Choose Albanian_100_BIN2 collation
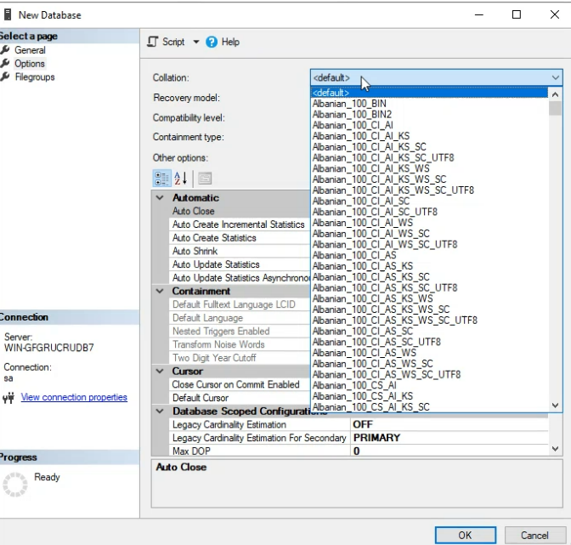This screenshot has height=545, width=571. [x=429, y=115]
